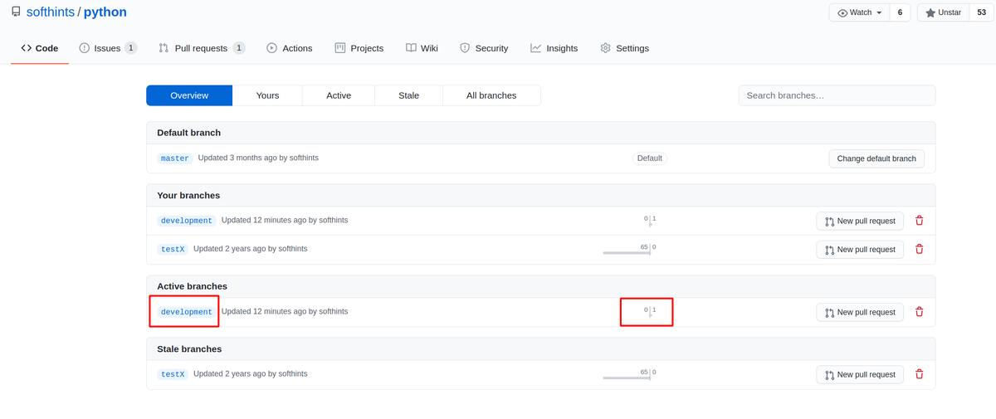Open the Wiki tab
Image resolution: width=996 pixels, height=419 pixels.
point(422,48)
